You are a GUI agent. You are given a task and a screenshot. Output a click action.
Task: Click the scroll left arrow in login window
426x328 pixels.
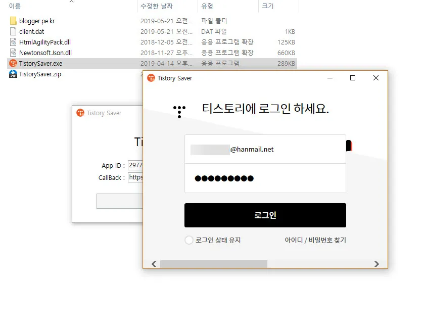click(x=154, y=264)
